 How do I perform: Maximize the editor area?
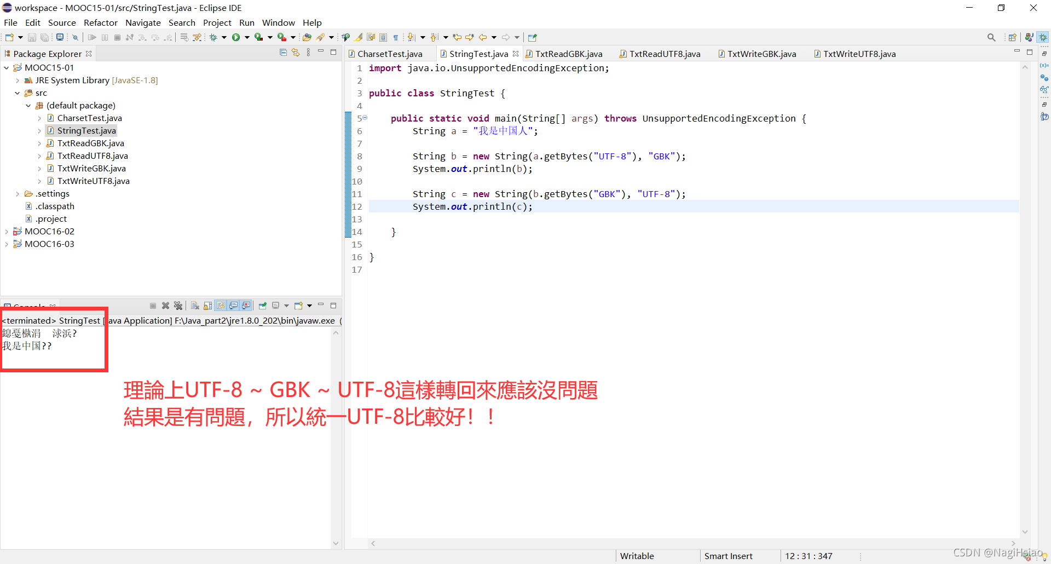pos(1030,52)
